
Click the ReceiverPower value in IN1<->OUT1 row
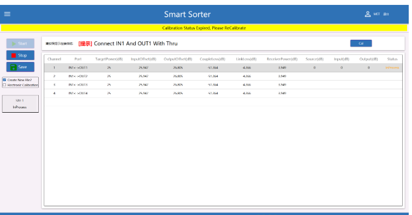[282, 67]
